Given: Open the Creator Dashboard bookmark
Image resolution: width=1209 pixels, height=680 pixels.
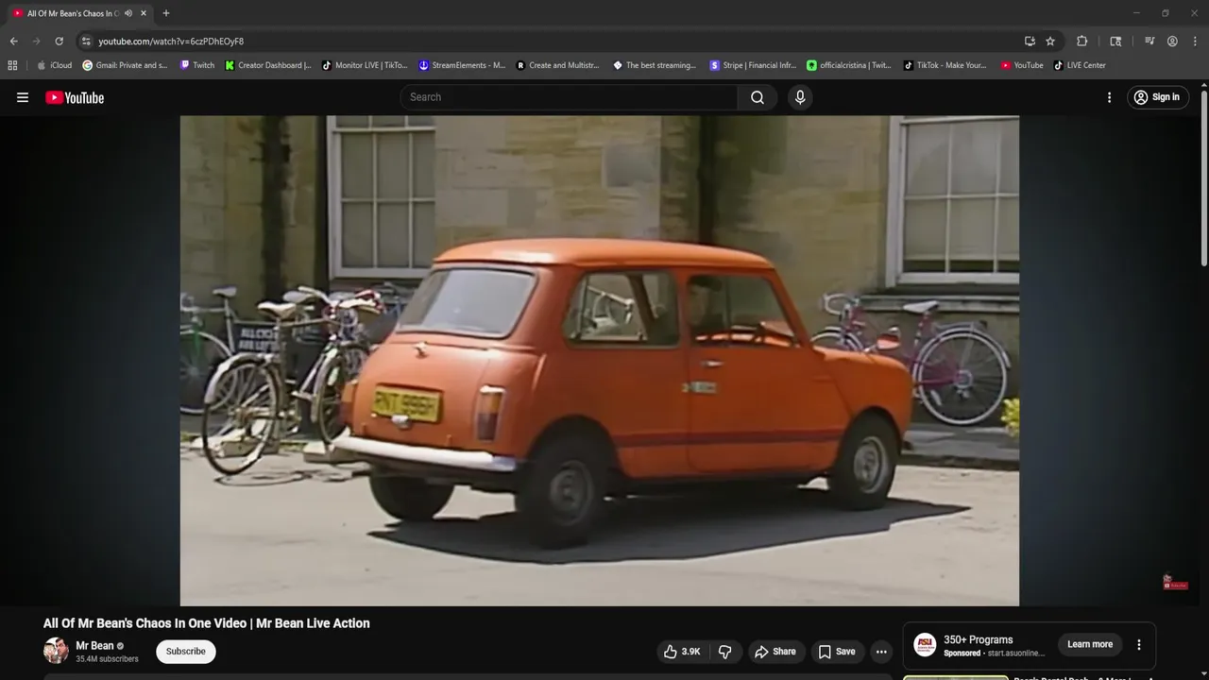Looking at the screenshot, I should click(x=268, y=65).
